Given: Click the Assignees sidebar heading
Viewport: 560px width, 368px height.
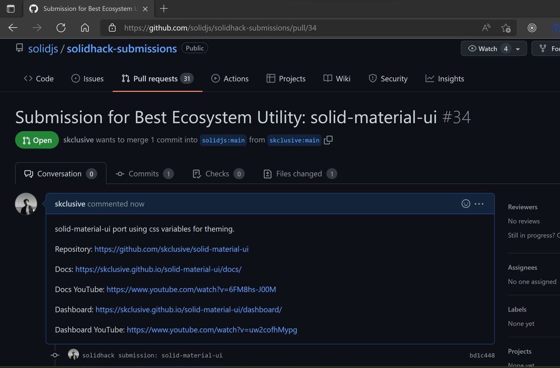Looking at the screenshot, I should click(x=522, y=267).
